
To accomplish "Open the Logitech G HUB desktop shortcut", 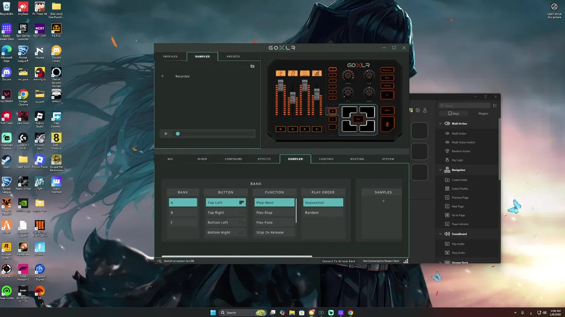I will pos(23,141).
